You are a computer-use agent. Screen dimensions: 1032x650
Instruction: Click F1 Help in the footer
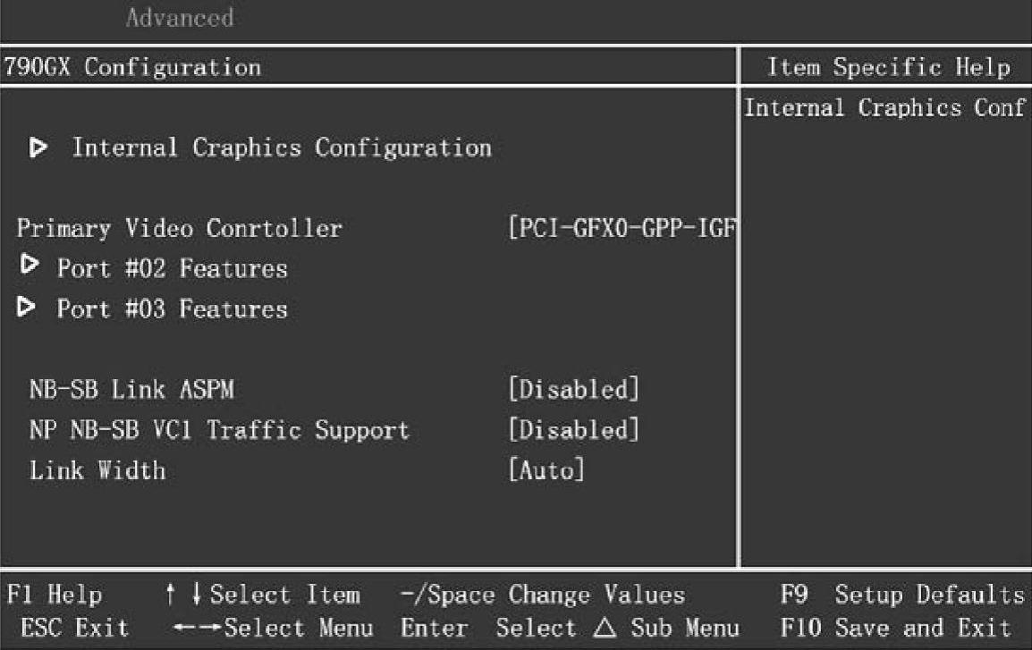point(54,595)
